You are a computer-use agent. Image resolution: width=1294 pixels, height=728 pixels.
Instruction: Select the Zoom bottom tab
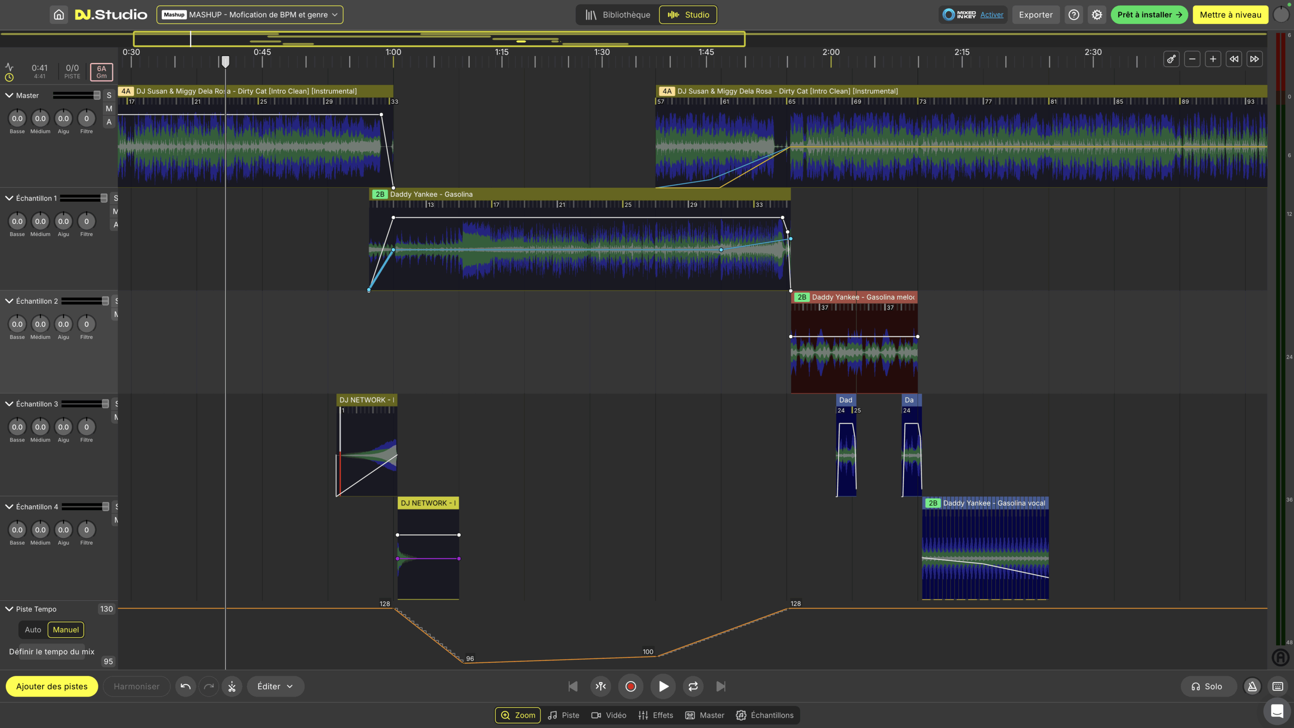click(x=518, y=715)
